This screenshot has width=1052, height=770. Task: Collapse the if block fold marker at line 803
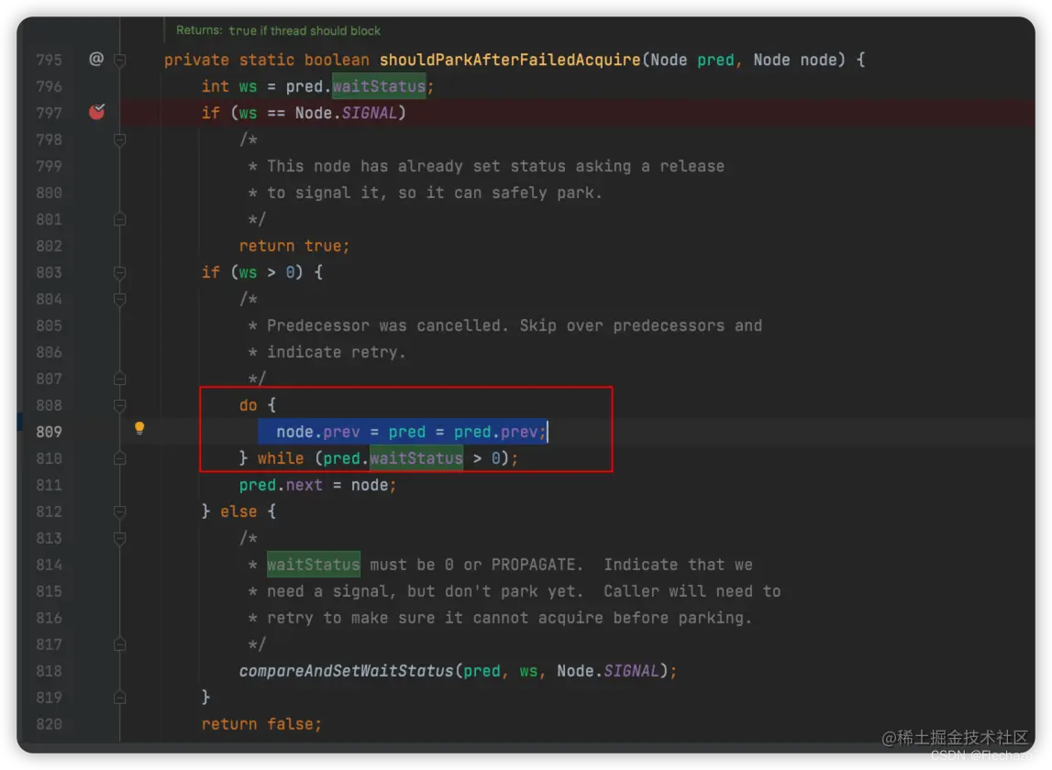[x=120, y=272]
